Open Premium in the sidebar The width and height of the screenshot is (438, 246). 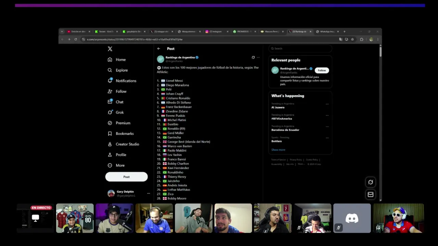click(x=119, y=123)
